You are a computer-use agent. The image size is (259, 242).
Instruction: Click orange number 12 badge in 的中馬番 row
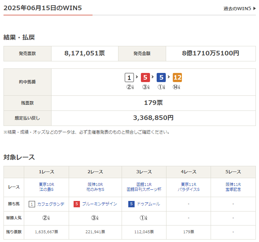(x=177, y=78)
